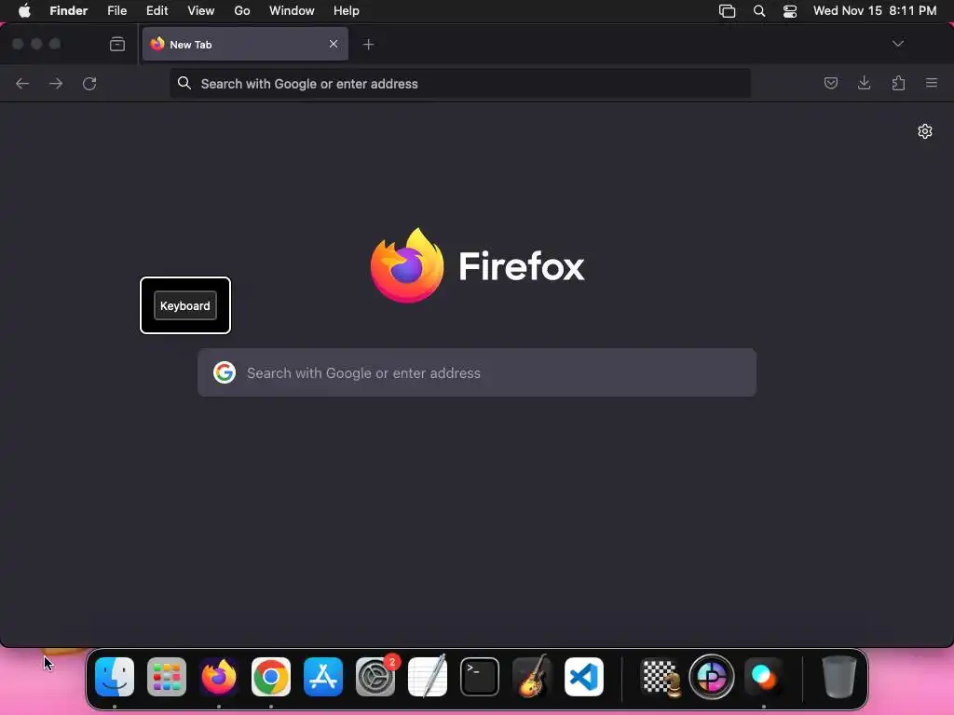Open the Window menu
Viewport: 954px width, 715px height.
pos(292,11)
